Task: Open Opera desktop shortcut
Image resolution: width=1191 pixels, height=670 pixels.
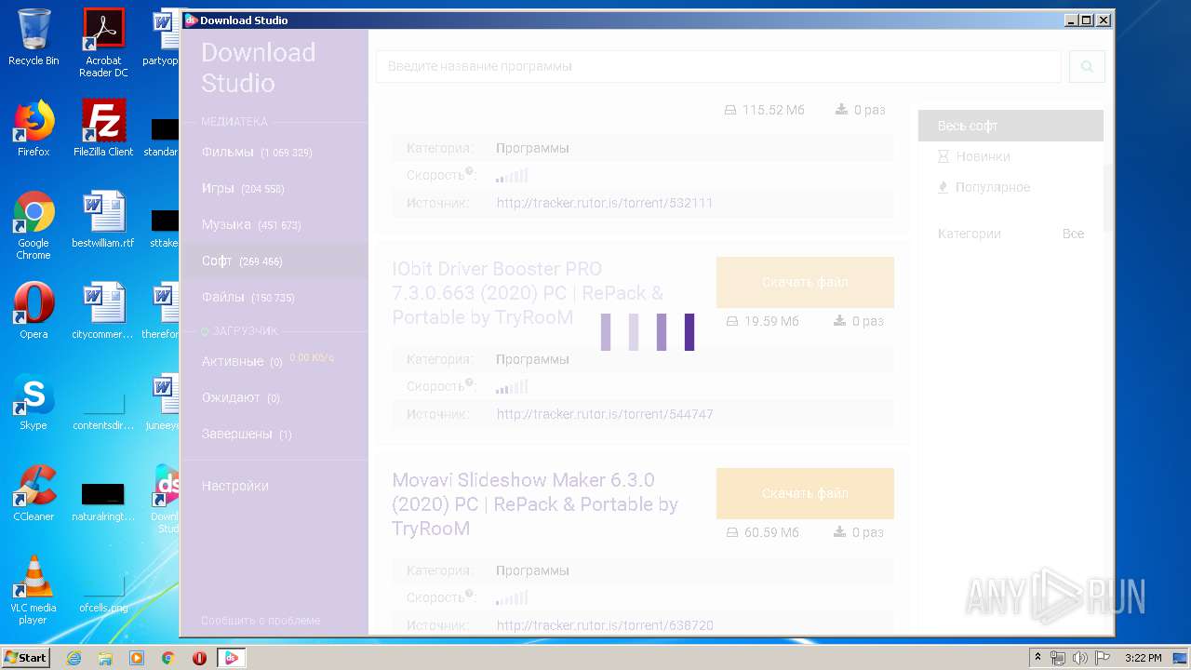Action: [x=33, y=311]
